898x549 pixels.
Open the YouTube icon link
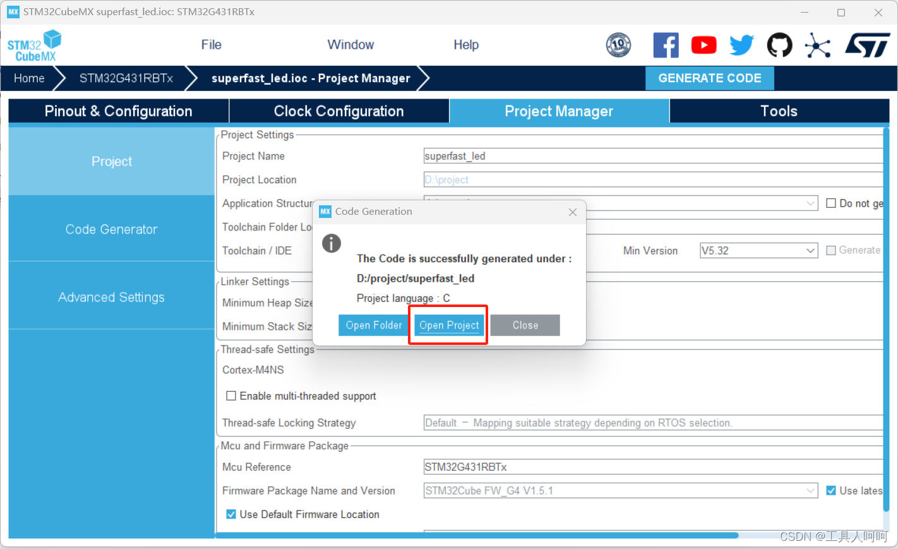(x=703, y=45)
